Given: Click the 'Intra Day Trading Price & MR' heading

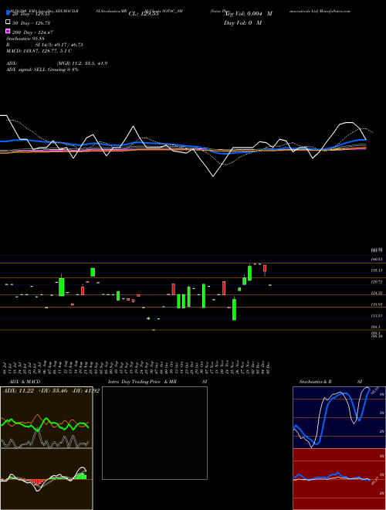Looking at the screenshot, I should point(142,382).
